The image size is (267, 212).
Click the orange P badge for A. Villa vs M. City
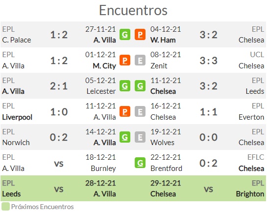pyautogui.click(x=125, y=60)
